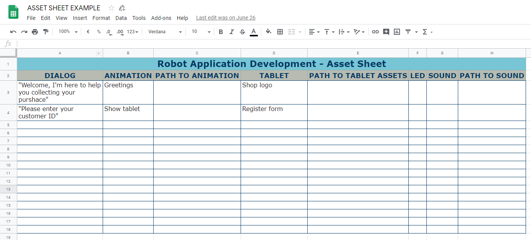Open the 'Last edit was on June 26' link
The image size is (531, 240).
226,18
